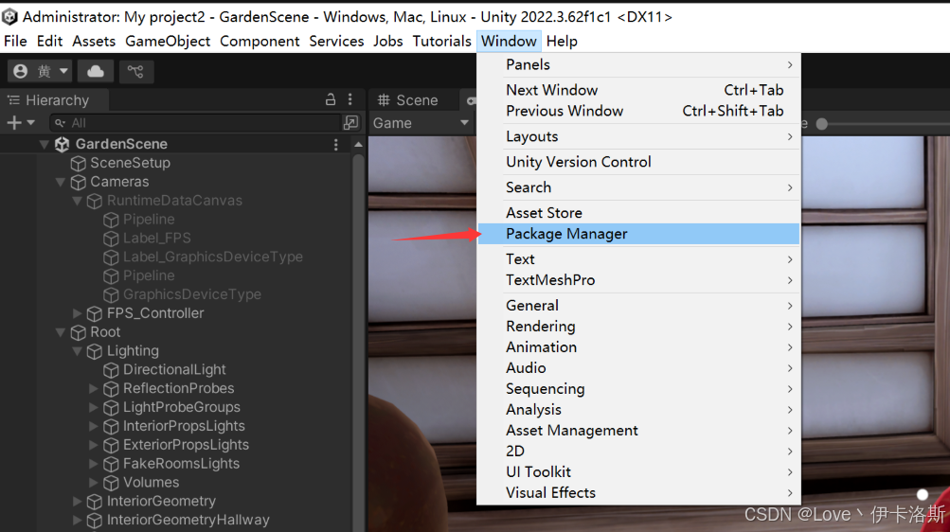Open Hierarchy panel options menu
The height and width of the screenshot is (532, 950).
click(350, 99)
